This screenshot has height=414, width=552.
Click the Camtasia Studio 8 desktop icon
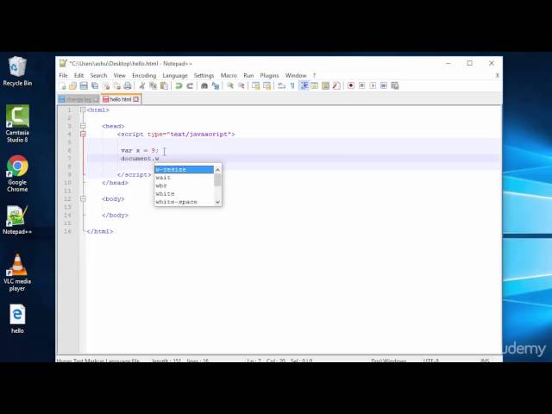17,121
